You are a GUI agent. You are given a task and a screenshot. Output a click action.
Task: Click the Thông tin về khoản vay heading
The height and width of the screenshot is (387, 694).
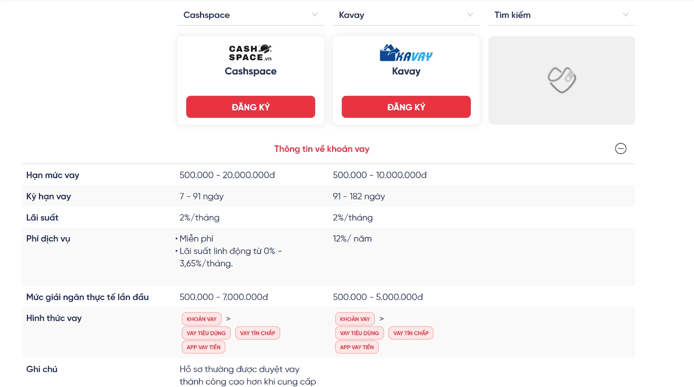(322, 149)
